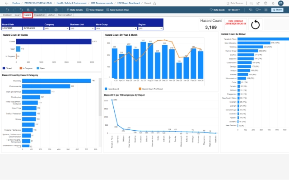Open the Business Unit filter dropdown
The height and width of the screenshot is (180, 289).
tap(82, 28)
